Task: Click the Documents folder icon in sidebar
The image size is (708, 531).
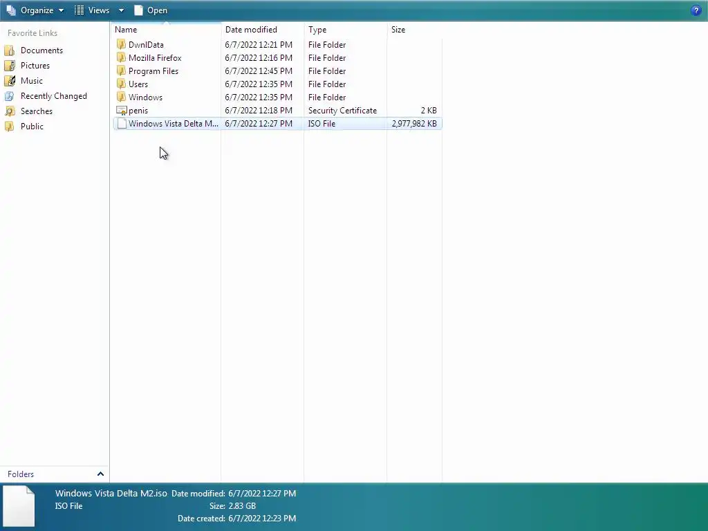Action: tap(10, 50)
